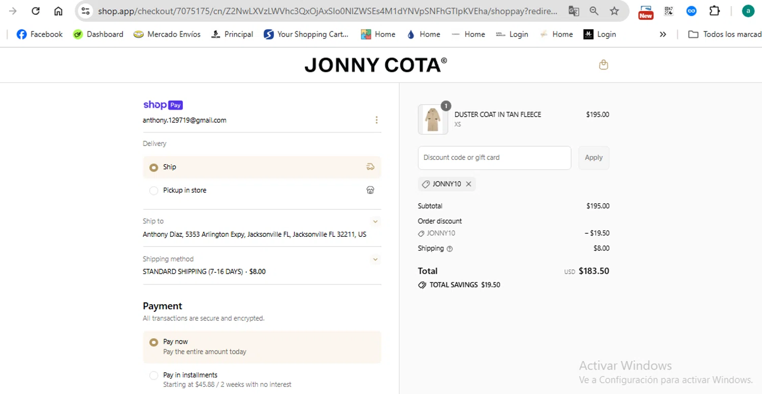Image resolution: width=762 pixels, height=394 pixels.
Task: Click the store pickup icon
Action: 370,190
